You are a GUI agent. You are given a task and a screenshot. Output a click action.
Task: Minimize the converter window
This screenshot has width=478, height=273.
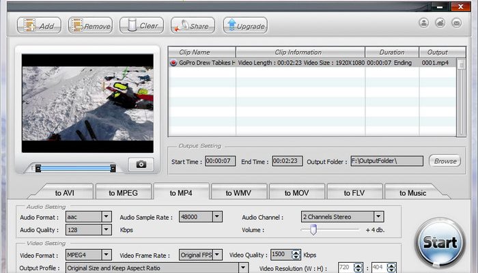tap(440, 7)
